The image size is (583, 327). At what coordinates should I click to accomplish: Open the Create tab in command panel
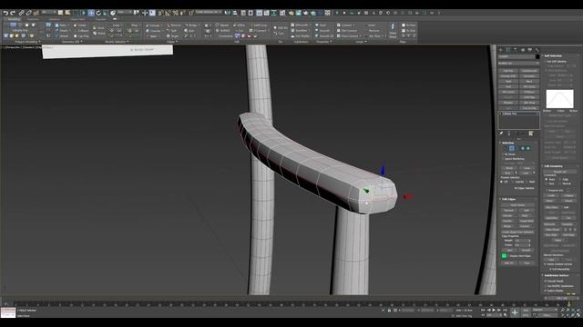[501, 50]
